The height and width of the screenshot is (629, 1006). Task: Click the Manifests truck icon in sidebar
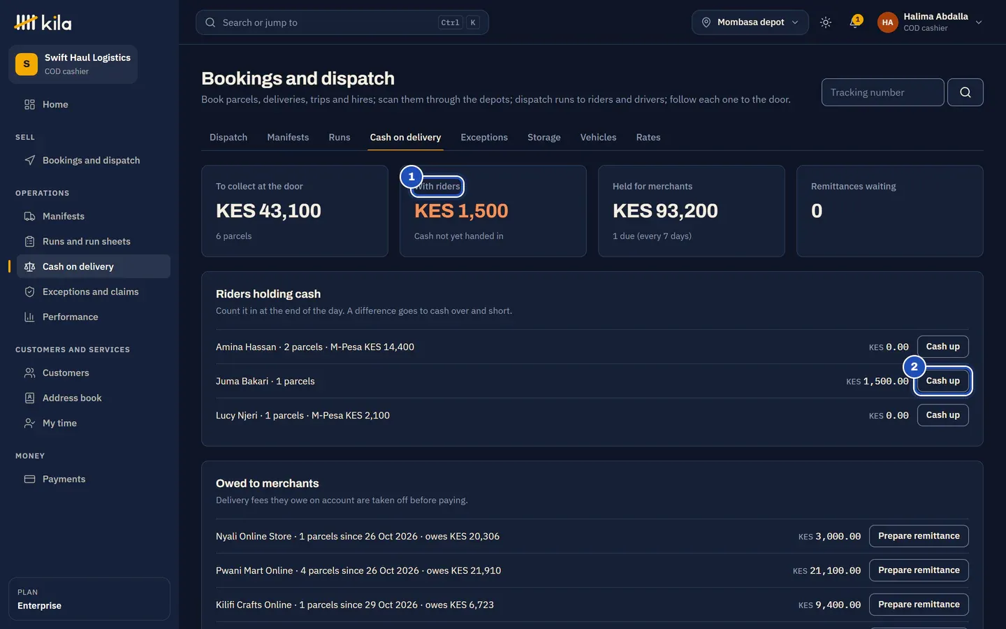29,216
